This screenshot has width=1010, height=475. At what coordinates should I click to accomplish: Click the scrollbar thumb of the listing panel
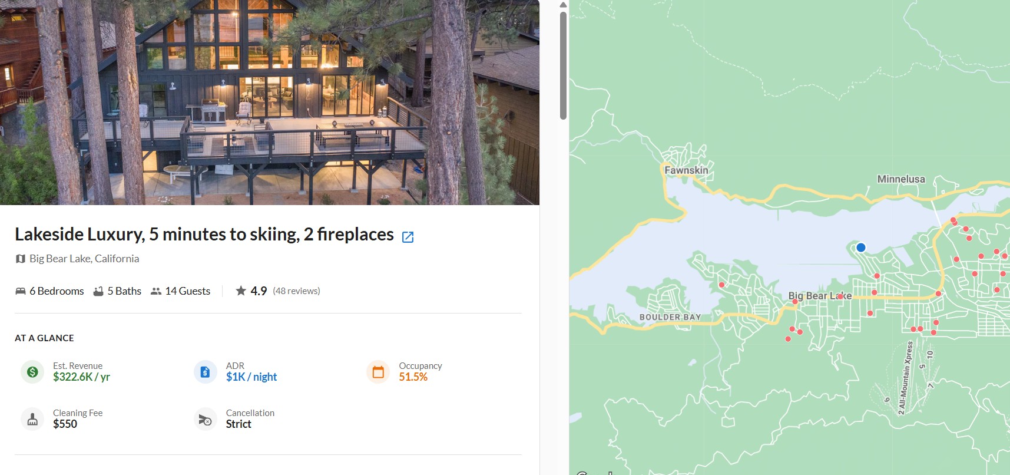563,65
